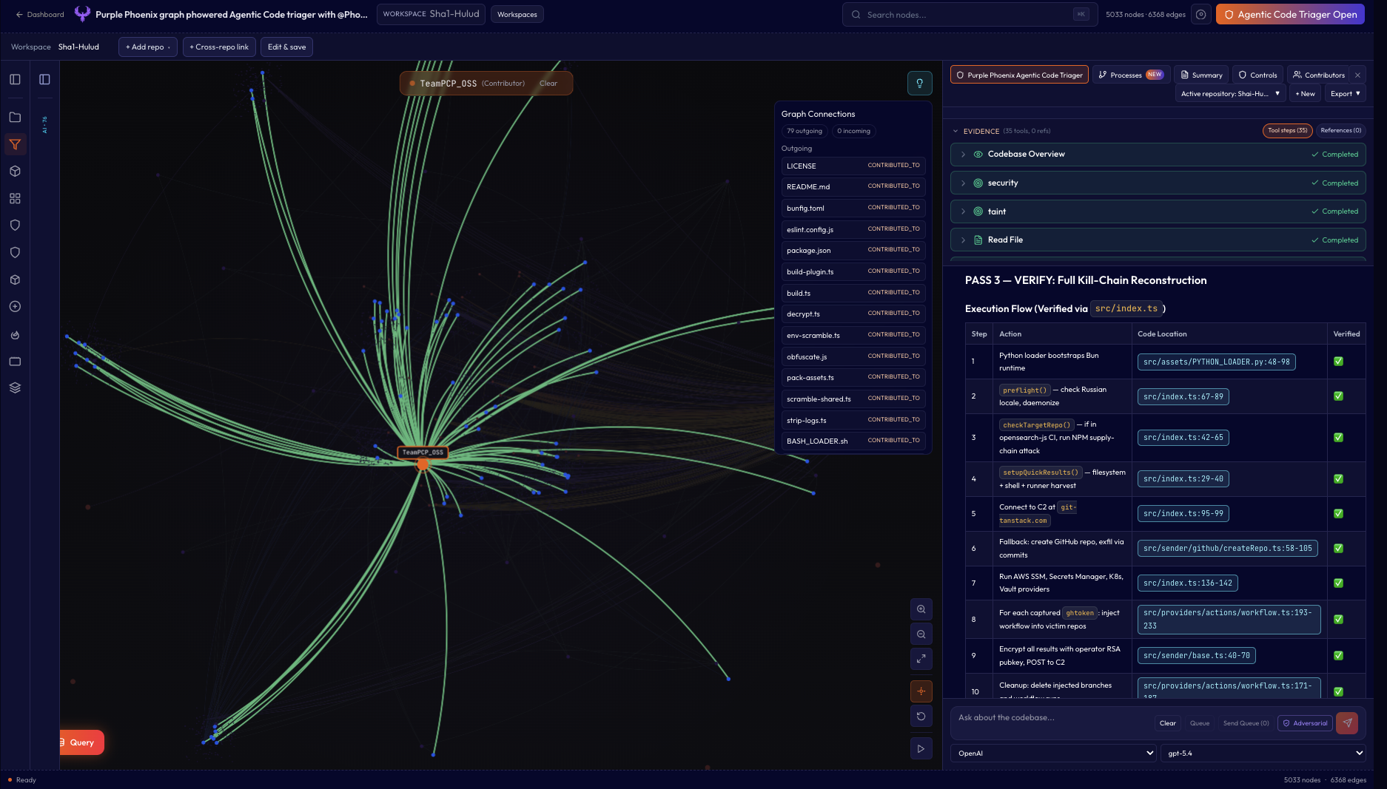The image size is (1387, 789).
Task: Open the OpenAI provider dropdown
Action: [1053, 753]
